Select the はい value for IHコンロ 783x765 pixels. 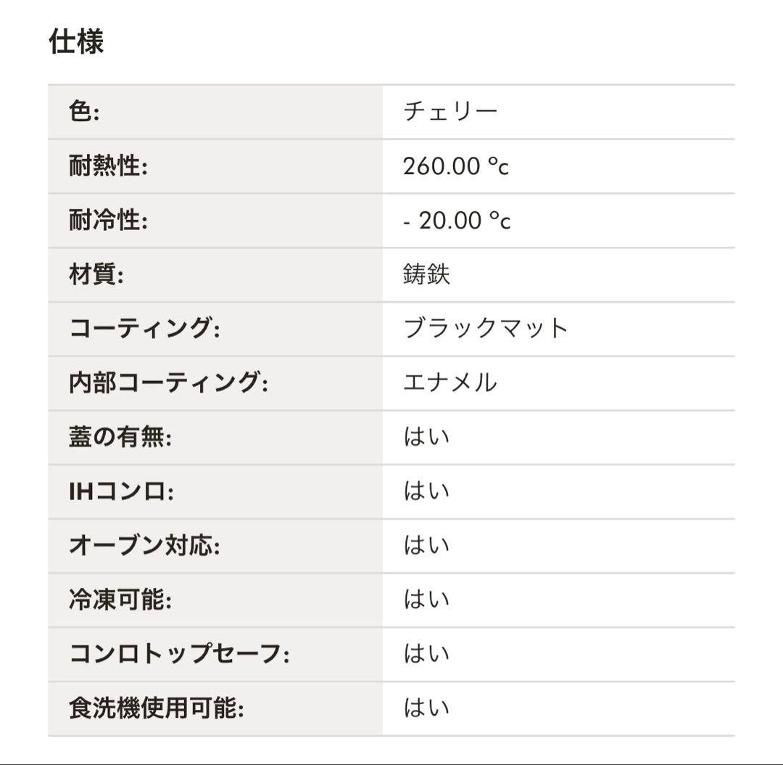(426, 491)
